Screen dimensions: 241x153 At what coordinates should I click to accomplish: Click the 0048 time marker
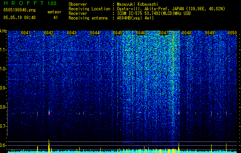coord(187,33)
